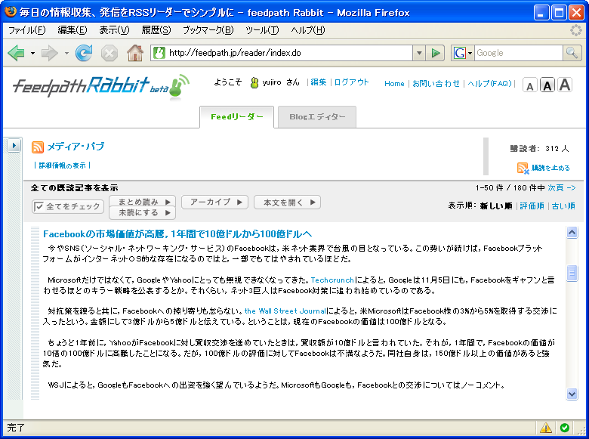Viewport: 589px width, 439px height.
Task: Click the rabbit user icon beside yujiro
Action: [x=254, y=82]
